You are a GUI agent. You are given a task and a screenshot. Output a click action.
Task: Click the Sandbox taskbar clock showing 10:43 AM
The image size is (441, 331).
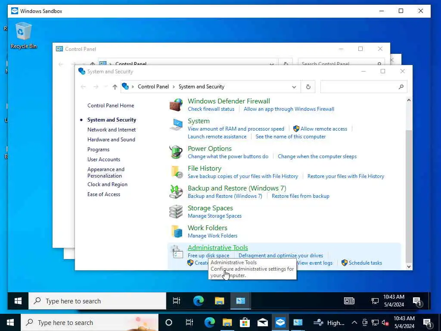click(x=394, y=301)
